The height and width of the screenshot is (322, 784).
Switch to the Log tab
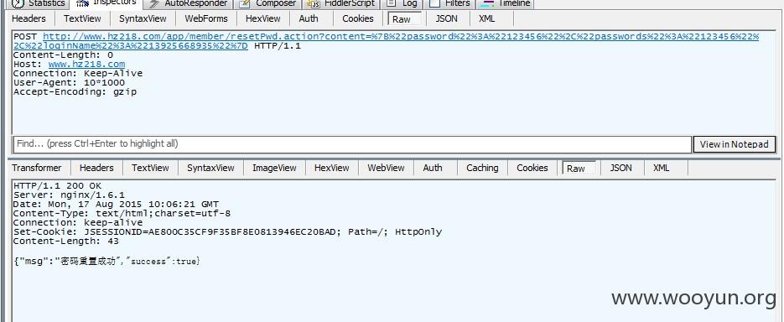[402, 3]
